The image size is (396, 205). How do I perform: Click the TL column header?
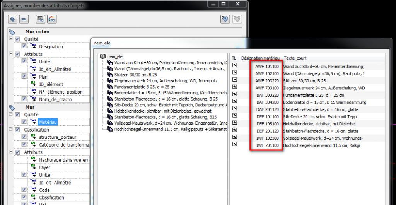(x=234, y=58)
